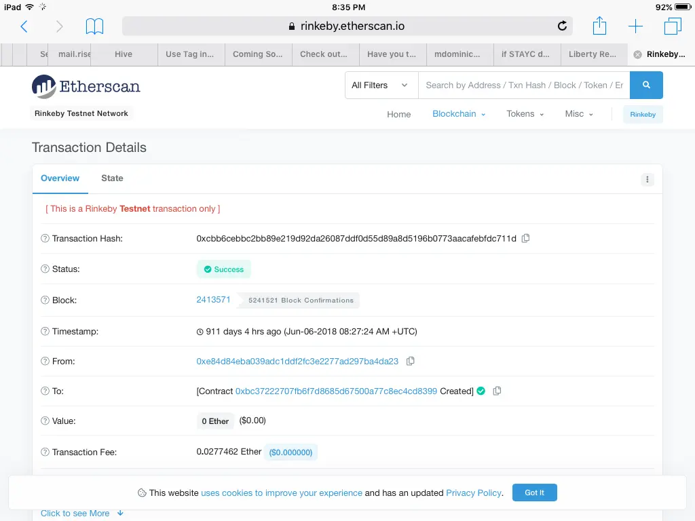The width and height of the screenshot is (695, 521).
Task: Copy the transaction hash with the copy icon
Action: [526, 238]
